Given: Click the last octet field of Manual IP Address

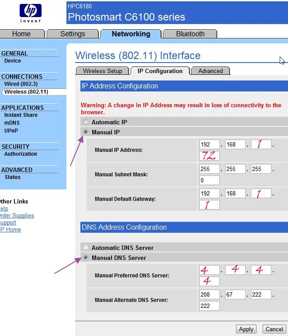Looking at the screenshot, I should pos(209,156).
